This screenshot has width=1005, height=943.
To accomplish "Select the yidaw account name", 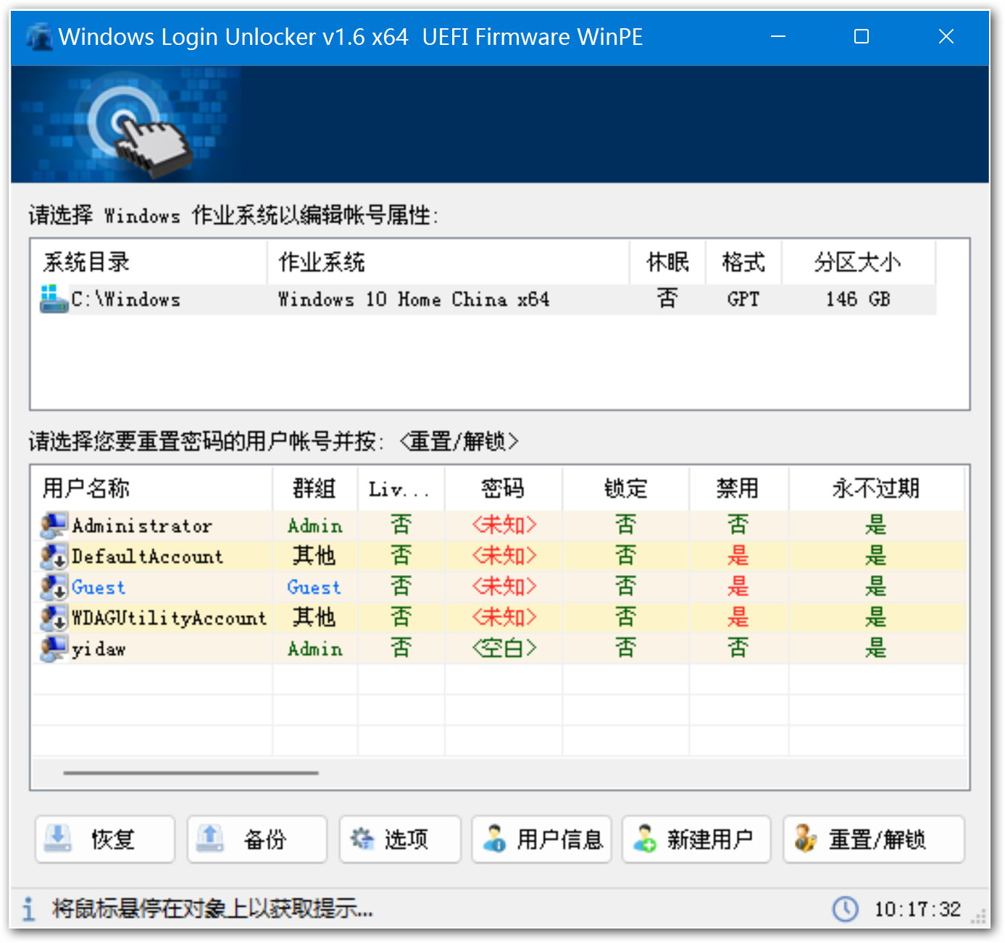I will coord(99,649).
